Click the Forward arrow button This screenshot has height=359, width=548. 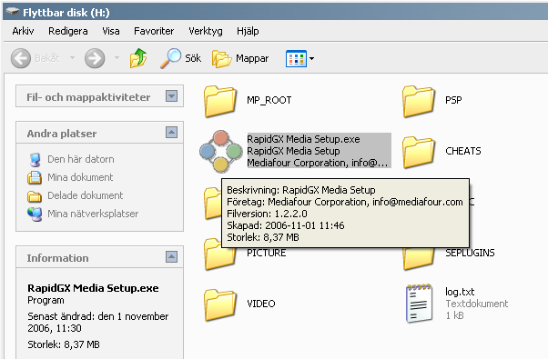[95, 58]
